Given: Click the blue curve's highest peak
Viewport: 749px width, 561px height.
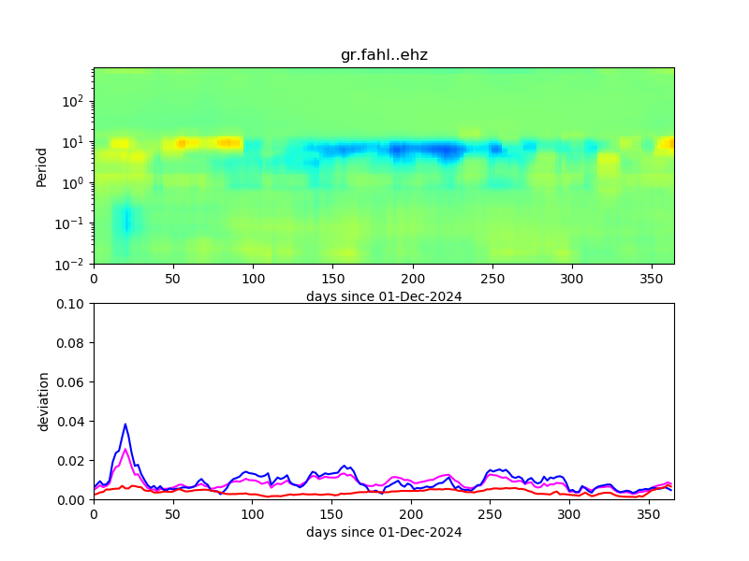Looking at the screenshot, I should pyautogui.click(x=125, y=424).
